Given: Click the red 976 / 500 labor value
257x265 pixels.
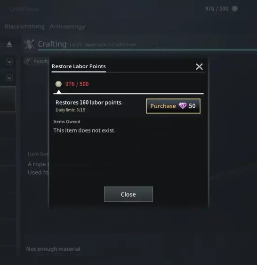Looking at the screenshot, I should pyautogui.click(x=77, y=84).
